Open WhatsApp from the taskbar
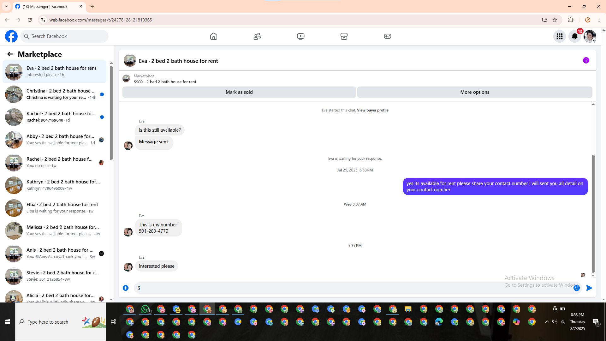606x341 pixels. click(145, 309)
